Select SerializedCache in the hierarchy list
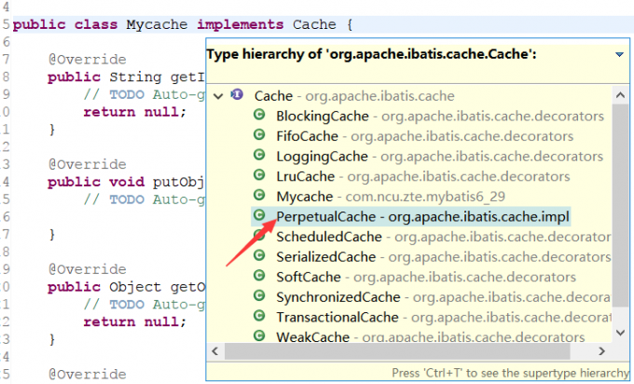This screenshot has height=384, width=634. tap(326, 257)
